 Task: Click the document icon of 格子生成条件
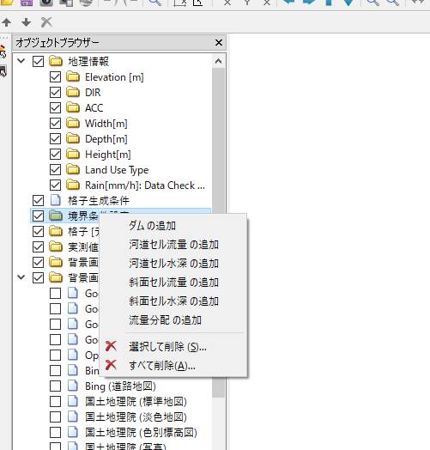tap(56, 200)
